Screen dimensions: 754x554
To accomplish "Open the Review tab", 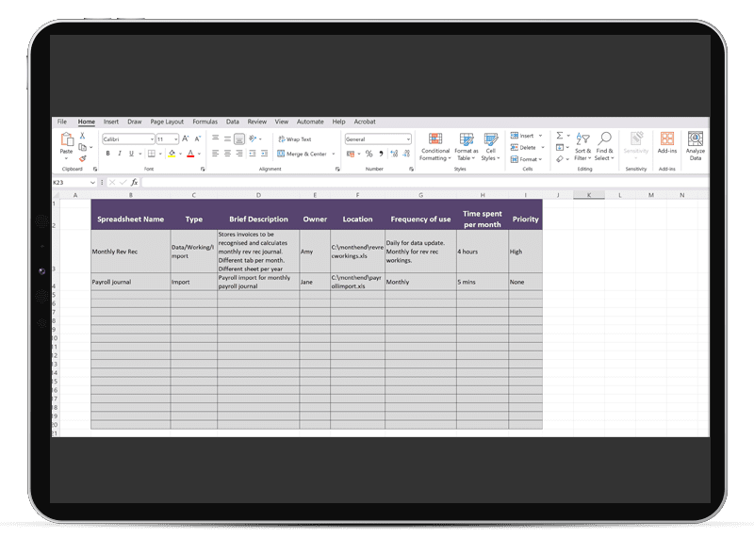I will pyautogui.click(x=256, y=122).
